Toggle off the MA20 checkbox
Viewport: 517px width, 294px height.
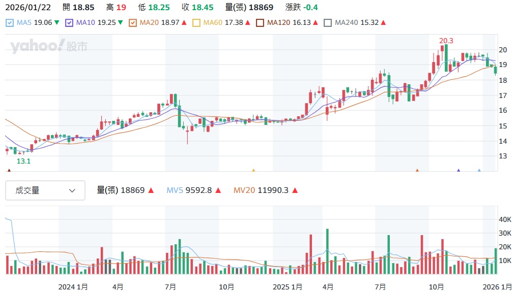pos(133,23)
